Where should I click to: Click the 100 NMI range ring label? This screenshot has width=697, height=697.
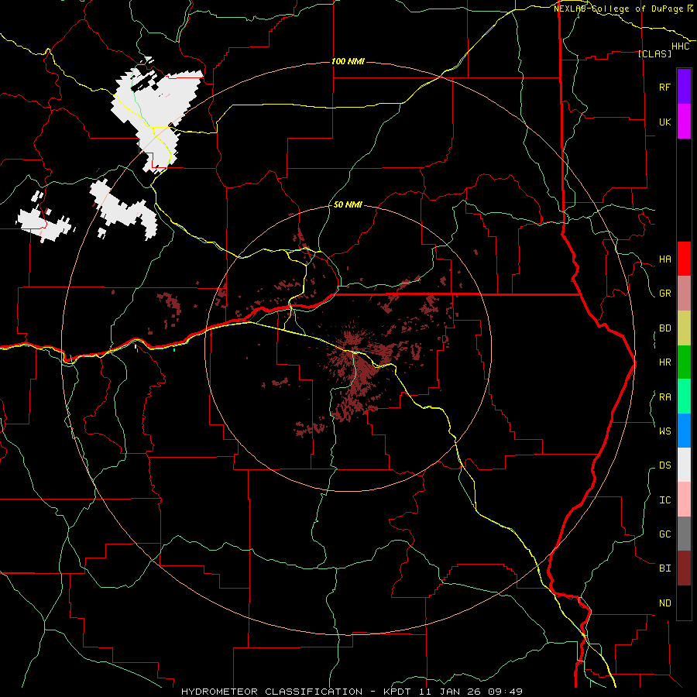pos(348,61)
